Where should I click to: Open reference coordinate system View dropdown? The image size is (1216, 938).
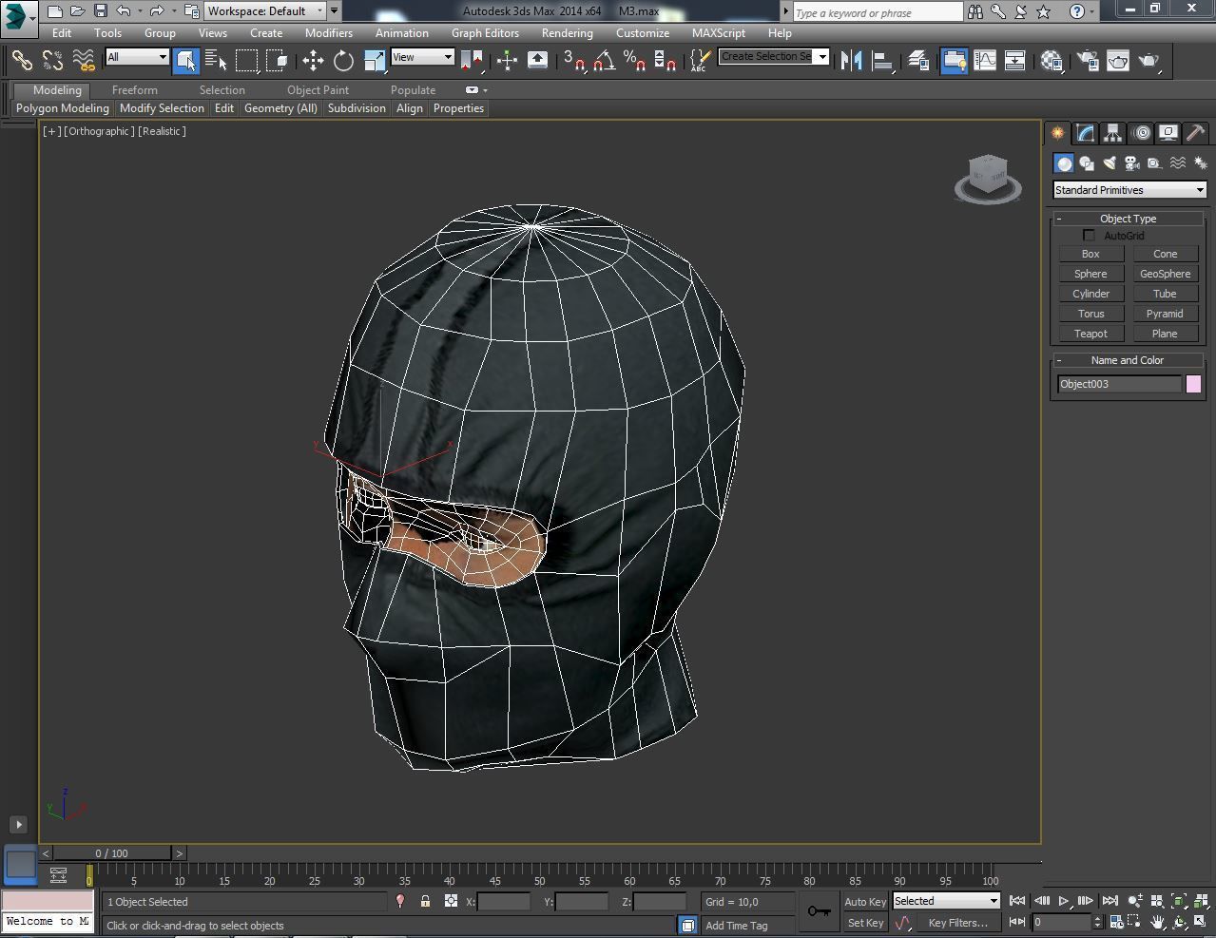pos(422,57)
